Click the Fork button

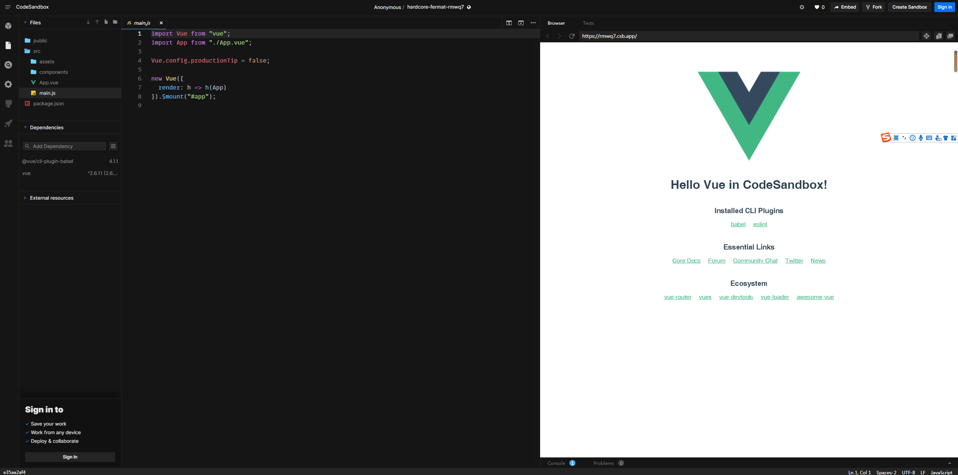pyautogui.click(x=873, y=7)
